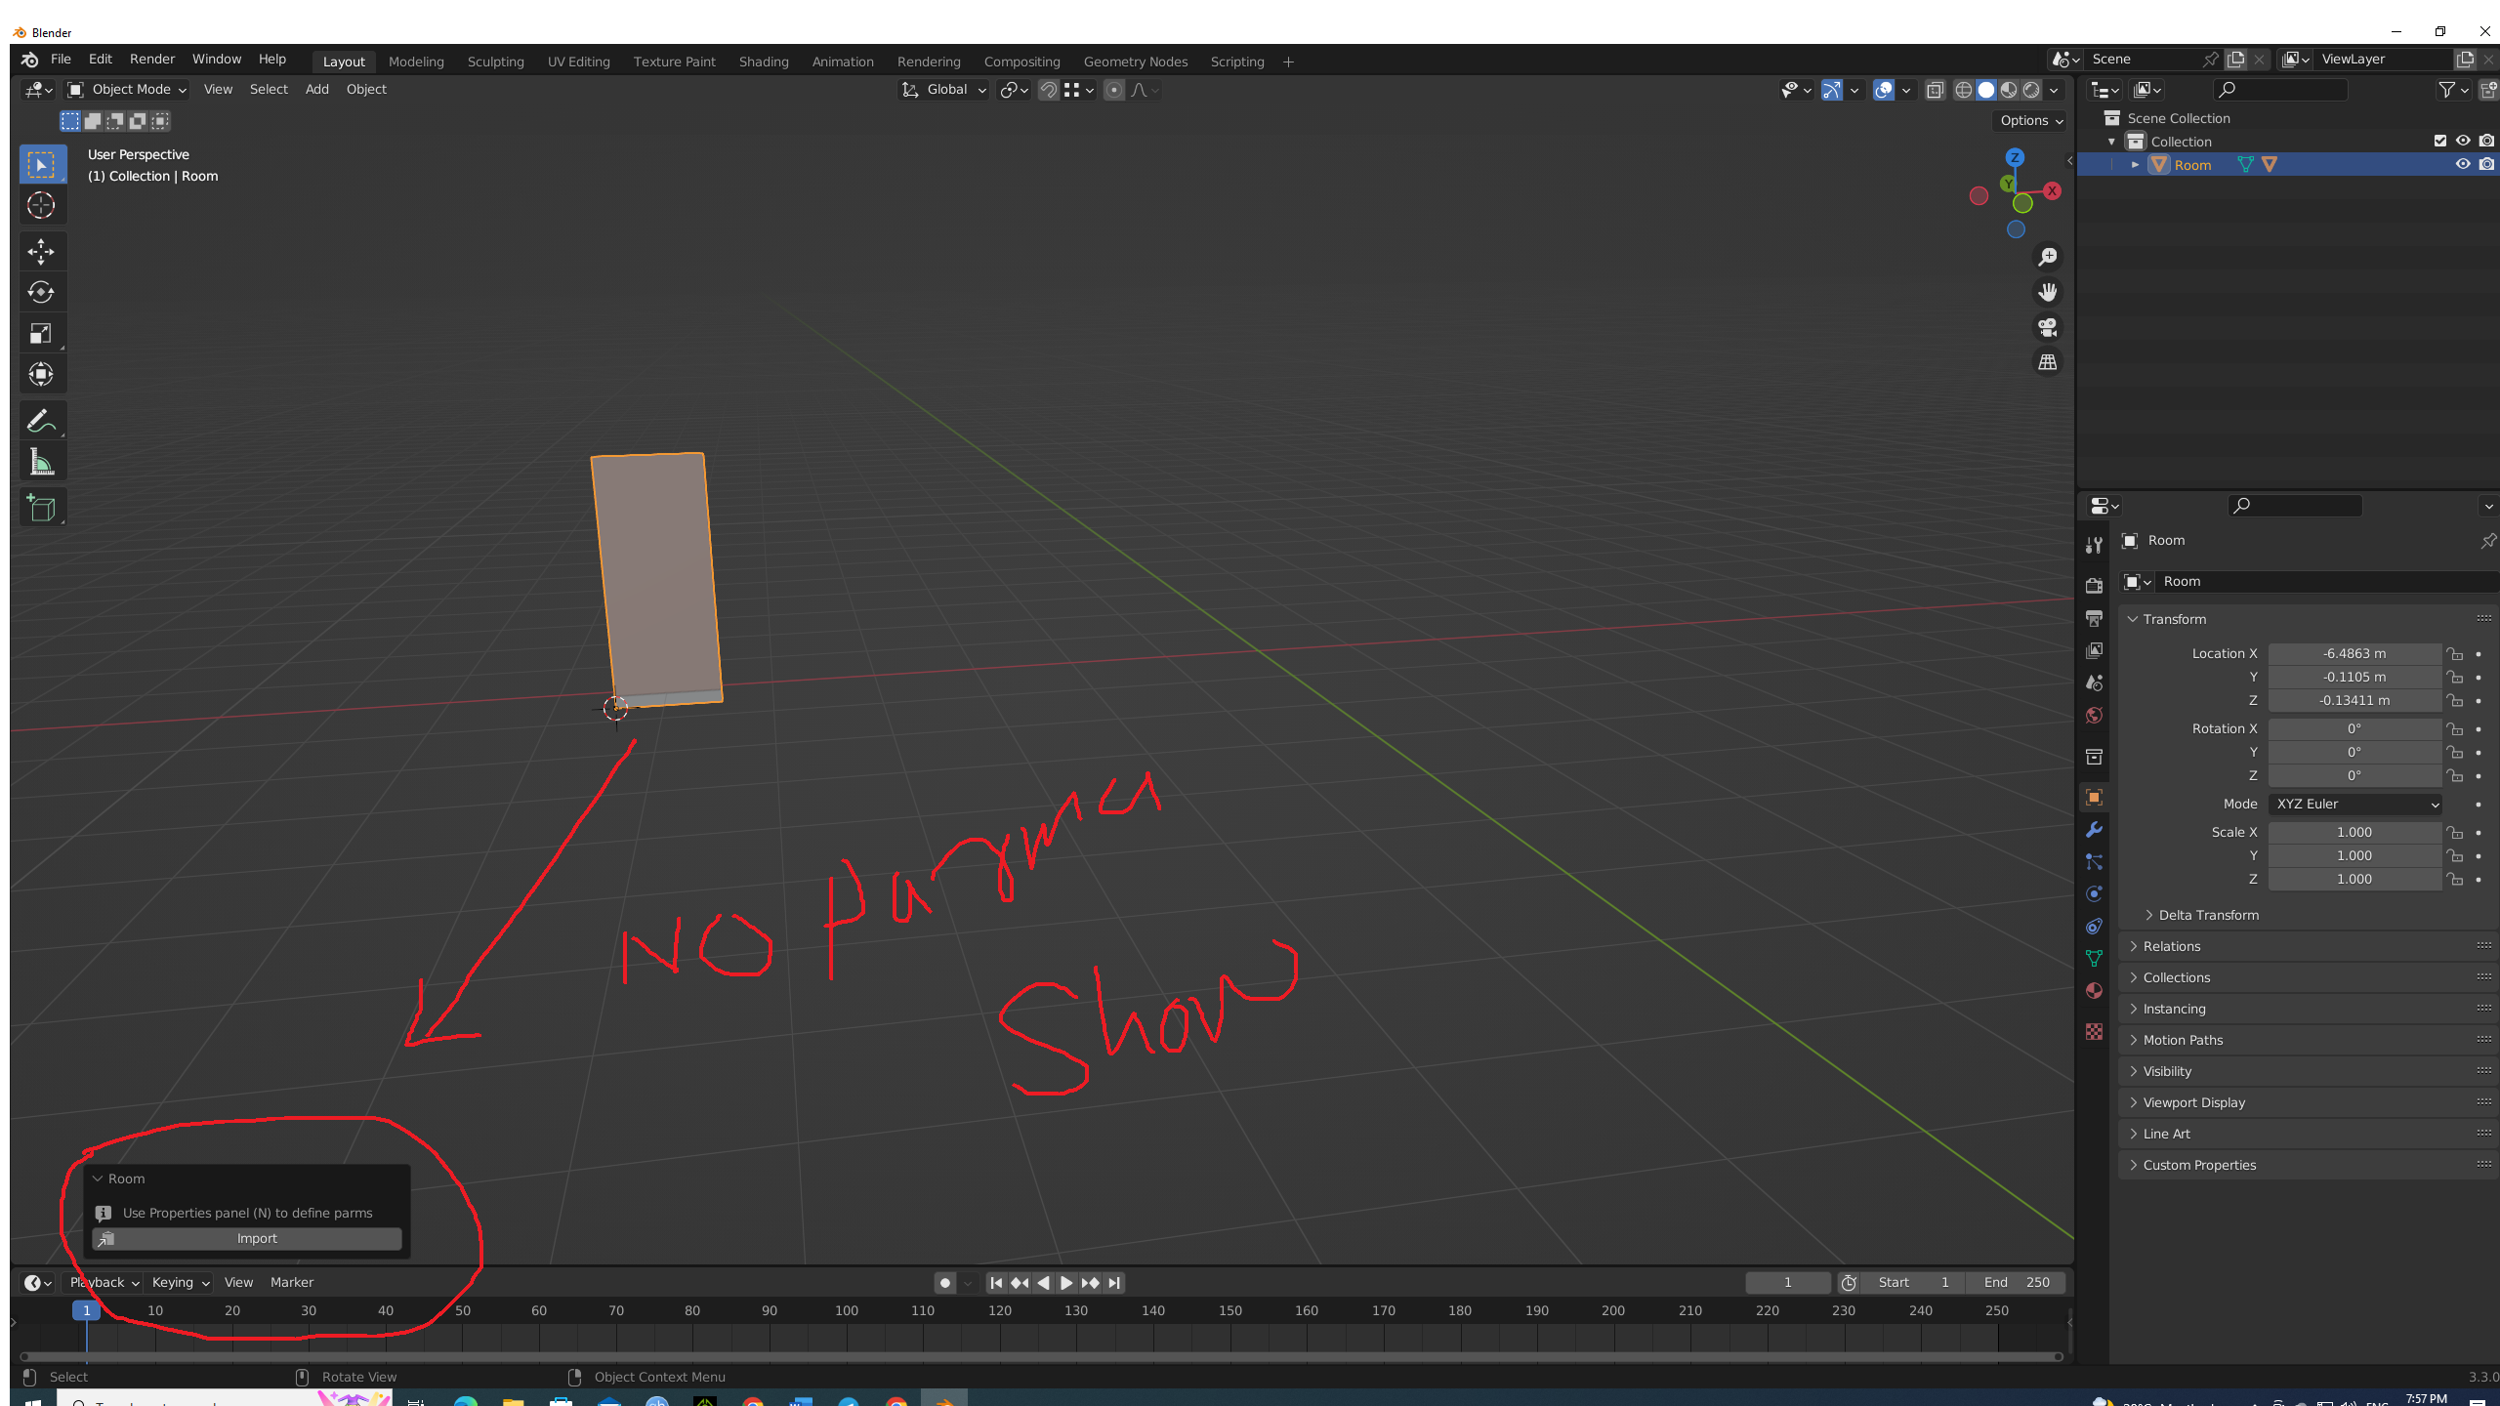Viewport: 2500px width, 1406px height.
Task: Switch to the Modeling workspace tab
Action: click(x=416, y=62)
